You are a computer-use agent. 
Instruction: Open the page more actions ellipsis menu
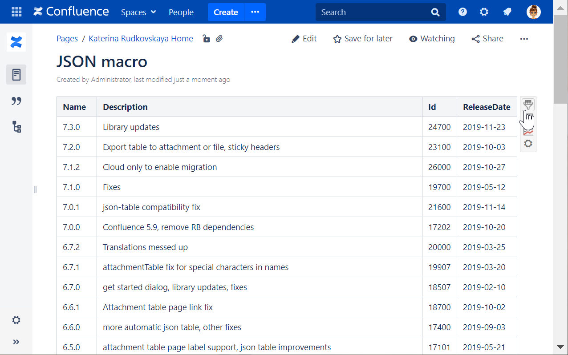[524, 39]
